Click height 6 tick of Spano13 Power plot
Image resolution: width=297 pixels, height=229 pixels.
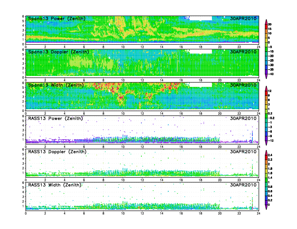tap(23, 16)
